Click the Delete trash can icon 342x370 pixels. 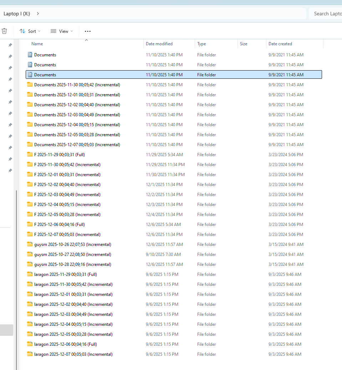click(4, 31)
